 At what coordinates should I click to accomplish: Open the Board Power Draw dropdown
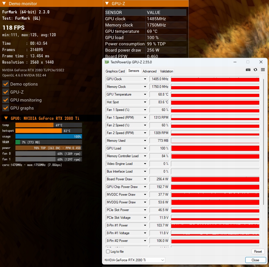pyautogui.click(x=145, y=179)
